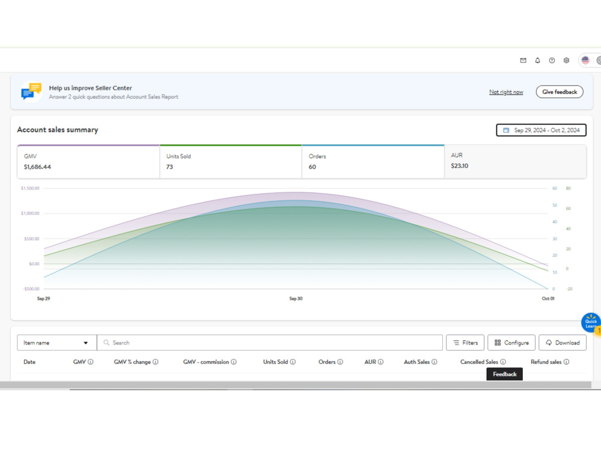This screenshot has width=601, height=451.
Task: Click the $1,686.44 GMV value
Action: point(37,167)
